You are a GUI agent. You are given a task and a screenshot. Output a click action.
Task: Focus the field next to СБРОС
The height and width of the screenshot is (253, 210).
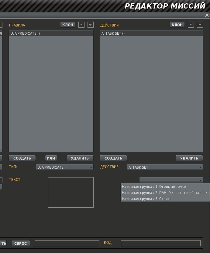click(x=67, y=243)
